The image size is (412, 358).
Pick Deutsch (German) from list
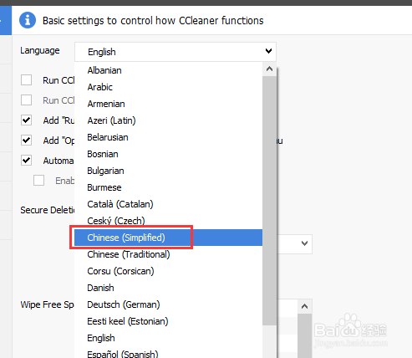[x=168, y=304]
